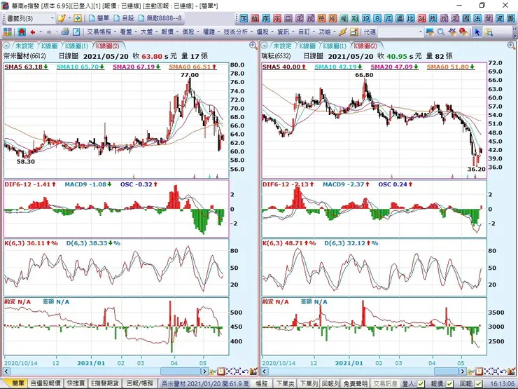
Task: Expand the left chart panel circular dropdown
Action: tap(6, 46)
